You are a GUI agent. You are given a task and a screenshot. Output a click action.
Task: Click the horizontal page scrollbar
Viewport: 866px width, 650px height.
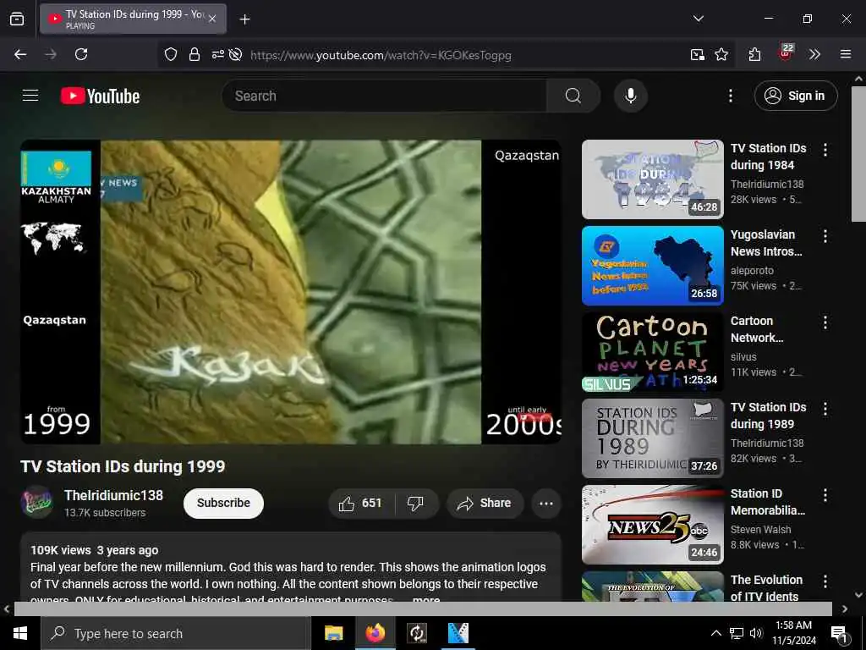click(423, 609)
